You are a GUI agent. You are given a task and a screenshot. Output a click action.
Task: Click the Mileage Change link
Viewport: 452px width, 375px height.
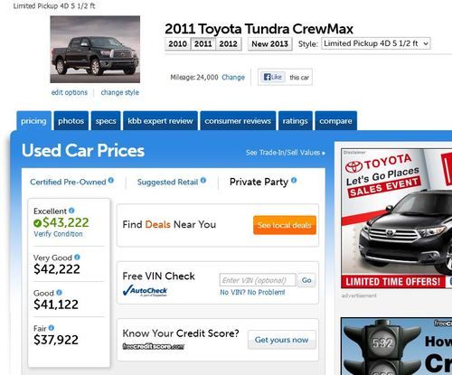pos(233,78)
